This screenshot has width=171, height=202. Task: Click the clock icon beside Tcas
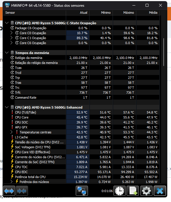[12, 68]
